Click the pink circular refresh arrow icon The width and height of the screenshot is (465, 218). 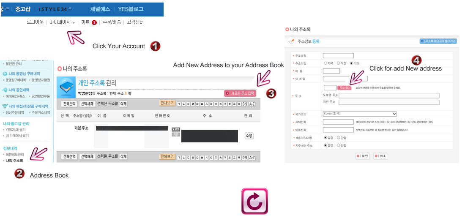[x=254, y=201]
